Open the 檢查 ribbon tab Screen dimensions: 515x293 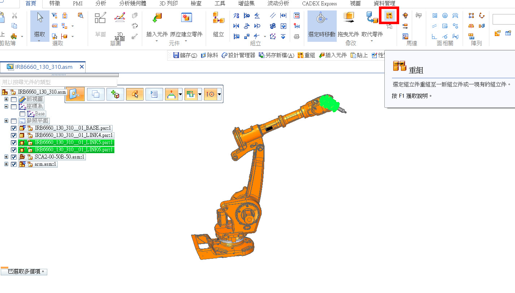click(x=196, y=4)
